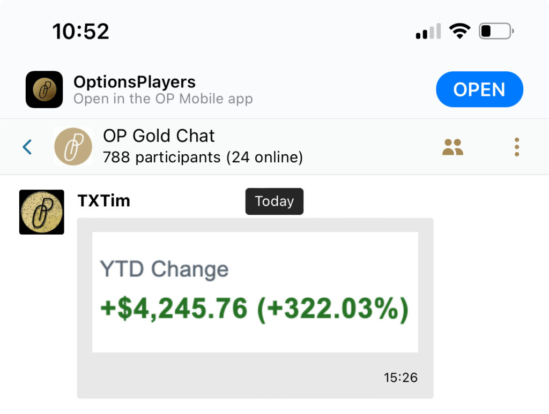
Task: Click "Open in the OP Mobile app" text
Action: 163,99
